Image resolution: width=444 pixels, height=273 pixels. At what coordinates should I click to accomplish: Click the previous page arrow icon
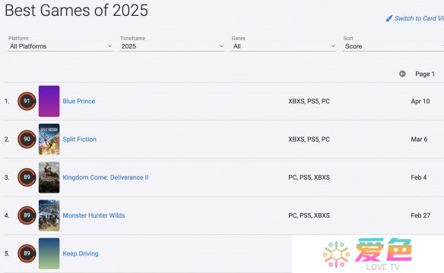point(402,74)
